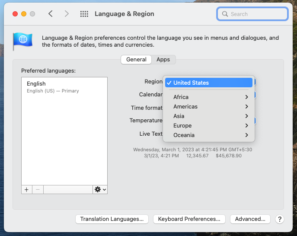The height and width of the screenshot is (236, 297).
Task: Switch to the Apps tab
Action: point(163,60)
